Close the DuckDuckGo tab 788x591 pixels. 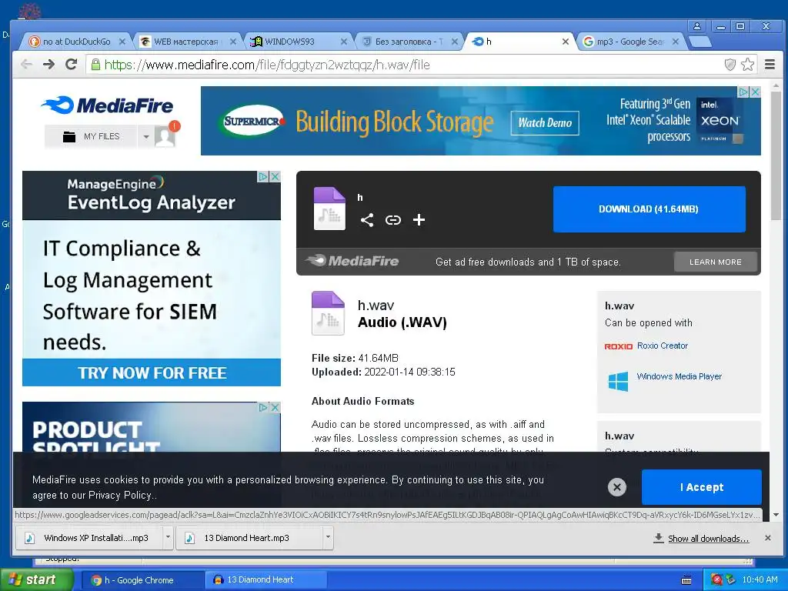[x=122, y=42]
